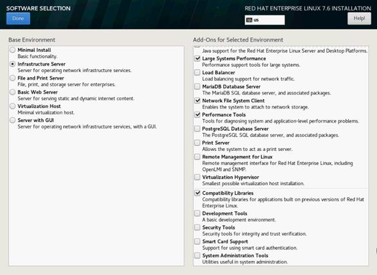Enable the Print Server checkbox
377x275 pixels.
coord(197,143)
